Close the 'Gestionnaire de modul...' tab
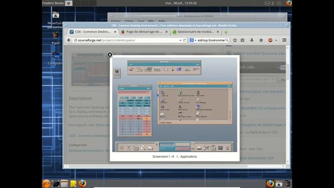Viewport: 334px width, 188px height. click(218, 32)
